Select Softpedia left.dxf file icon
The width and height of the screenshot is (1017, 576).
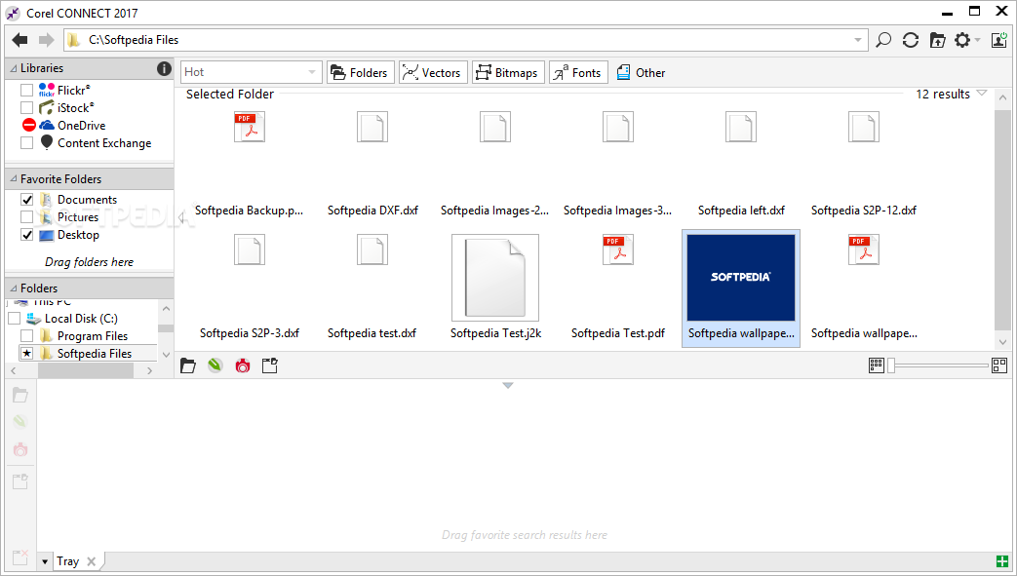click(741, 127)
